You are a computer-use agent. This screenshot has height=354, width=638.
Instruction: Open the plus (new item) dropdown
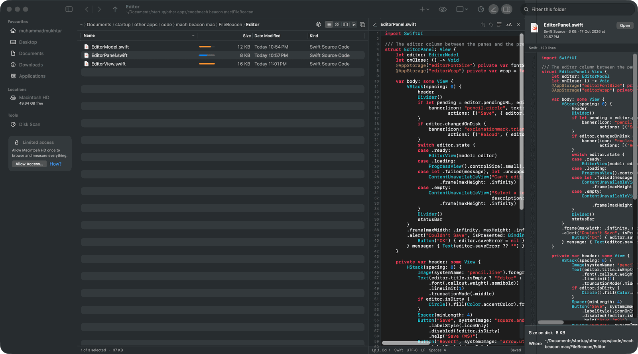(x=424, y=9)
